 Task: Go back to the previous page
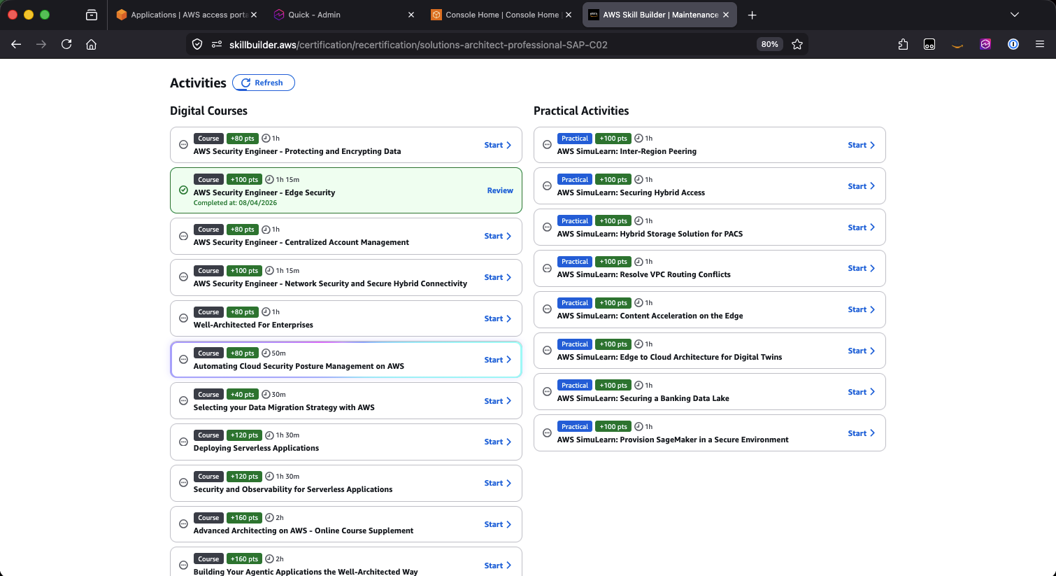pyautogui.click(x=16, y=44)
